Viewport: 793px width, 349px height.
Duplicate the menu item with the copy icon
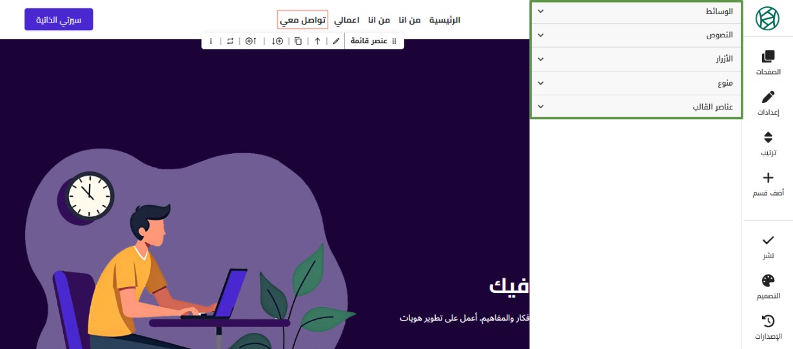coord(298,41)
